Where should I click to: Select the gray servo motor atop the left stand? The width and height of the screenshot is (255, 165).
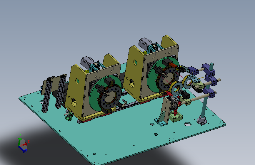tap(87, 62)
